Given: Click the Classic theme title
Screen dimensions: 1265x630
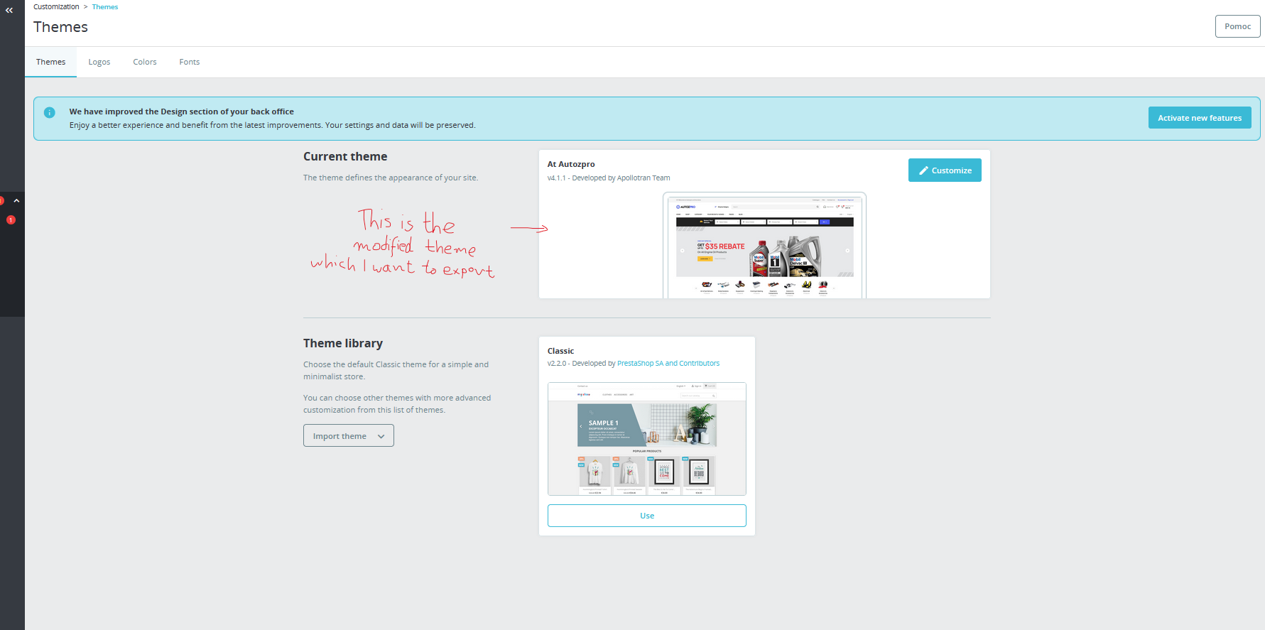Looking at the screenshot, I should click(560, 351).
